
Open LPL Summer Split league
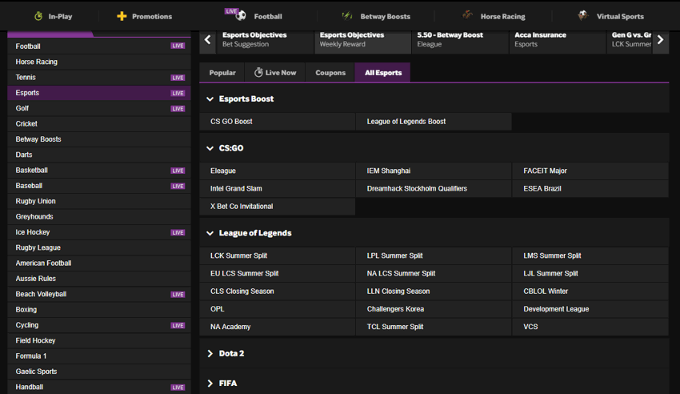pos(434,256)
